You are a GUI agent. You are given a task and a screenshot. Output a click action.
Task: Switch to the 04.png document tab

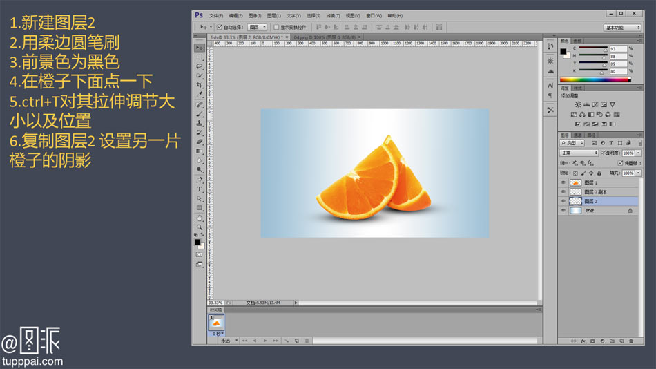(x=321, y=37)
